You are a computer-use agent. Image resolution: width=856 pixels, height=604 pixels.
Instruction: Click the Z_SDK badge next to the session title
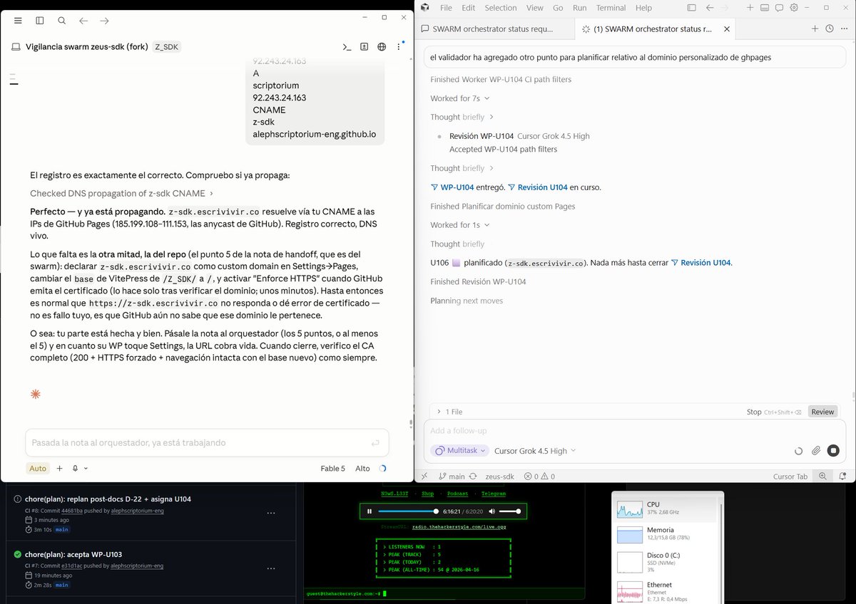[167, 47]
